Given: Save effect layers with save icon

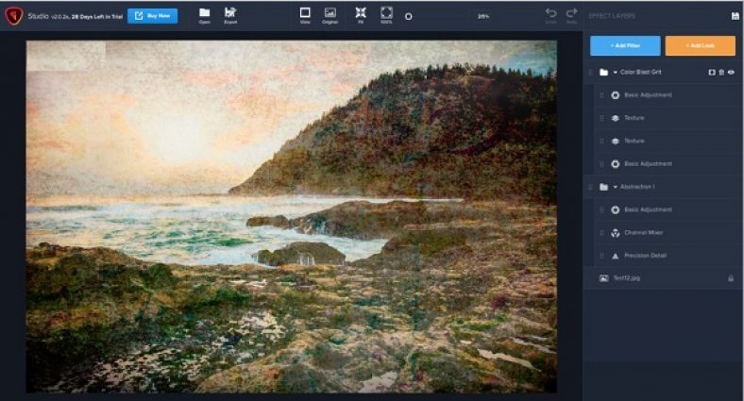Looking at the screenshot, I should pos(735,16).
